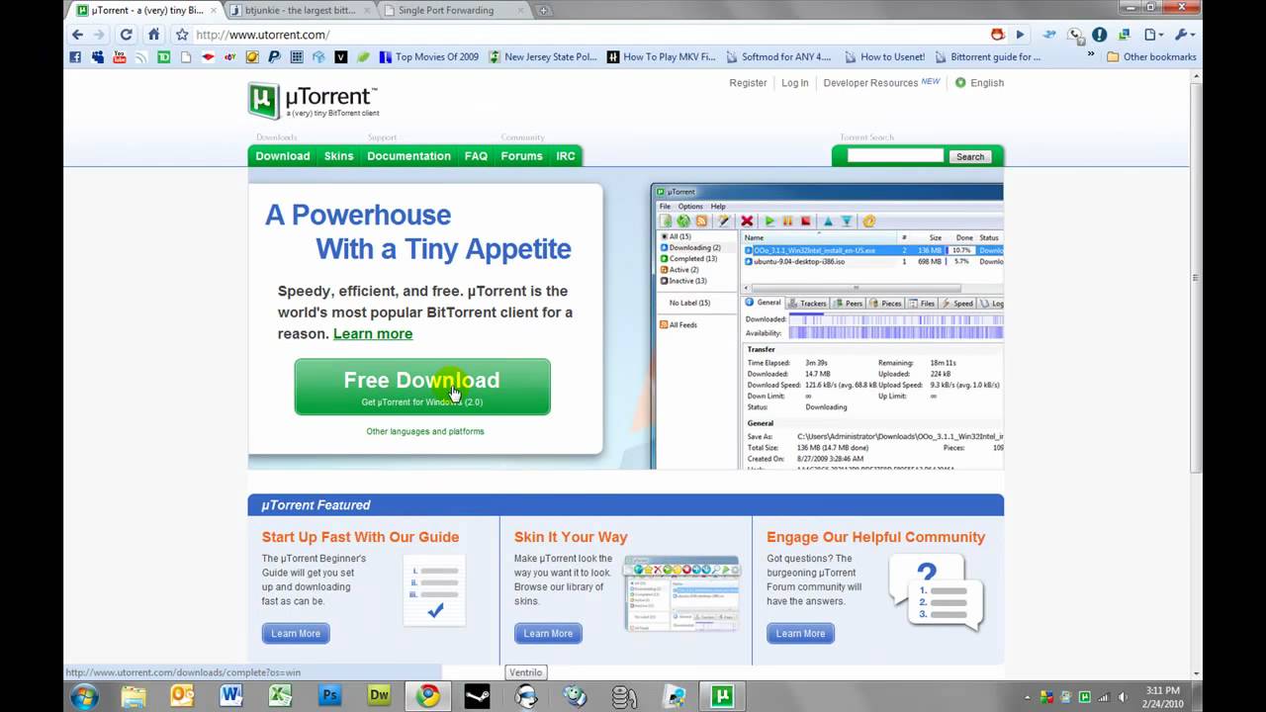Open the Skins navigation item
Image resolution: width=1266 pixels, height=712 pixels.
pyautogui.click(x=338, y=156)
